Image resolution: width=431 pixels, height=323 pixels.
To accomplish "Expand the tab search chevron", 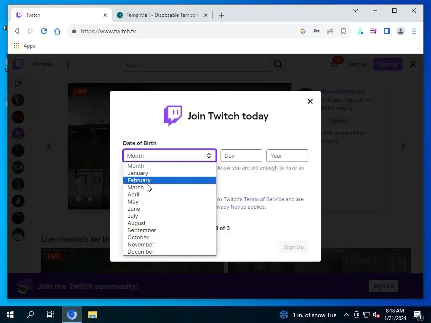I will (x=355, y=11).
